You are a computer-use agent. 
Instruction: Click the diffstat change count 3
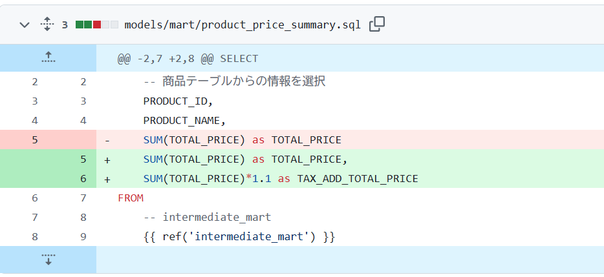(x=65, y=25)
